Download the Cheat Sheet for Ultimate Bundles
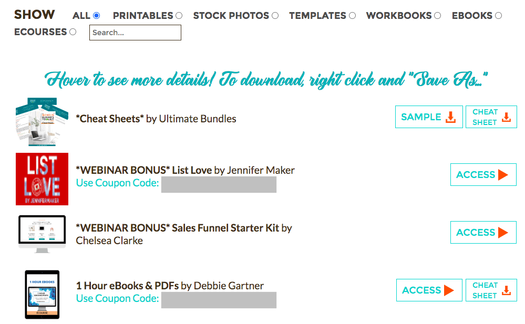525x324 pixels. click(x=491, y=117)
